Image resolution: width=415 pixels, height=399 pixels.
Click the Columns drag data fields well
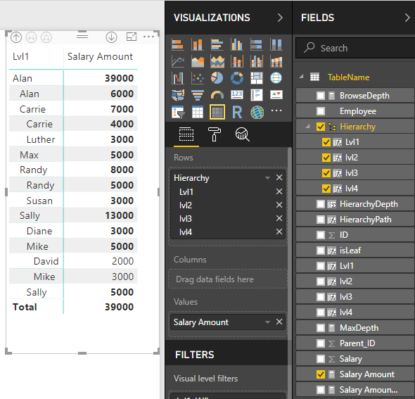228,279
